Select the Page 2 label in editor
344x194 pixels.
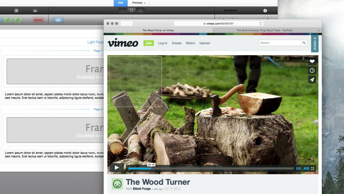pos(98,109)
